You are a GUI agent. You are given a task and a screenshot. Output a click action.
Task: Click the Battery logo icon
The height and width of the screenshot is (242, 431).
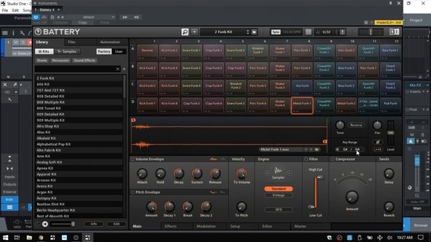point(38,32)
